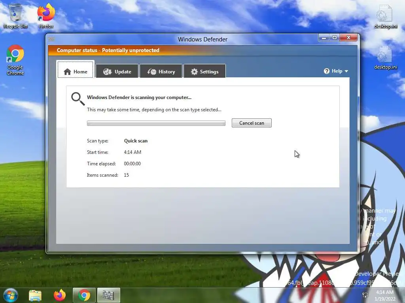Click the 'Scan type:' label
405x303 pixels.
point(98,141)
